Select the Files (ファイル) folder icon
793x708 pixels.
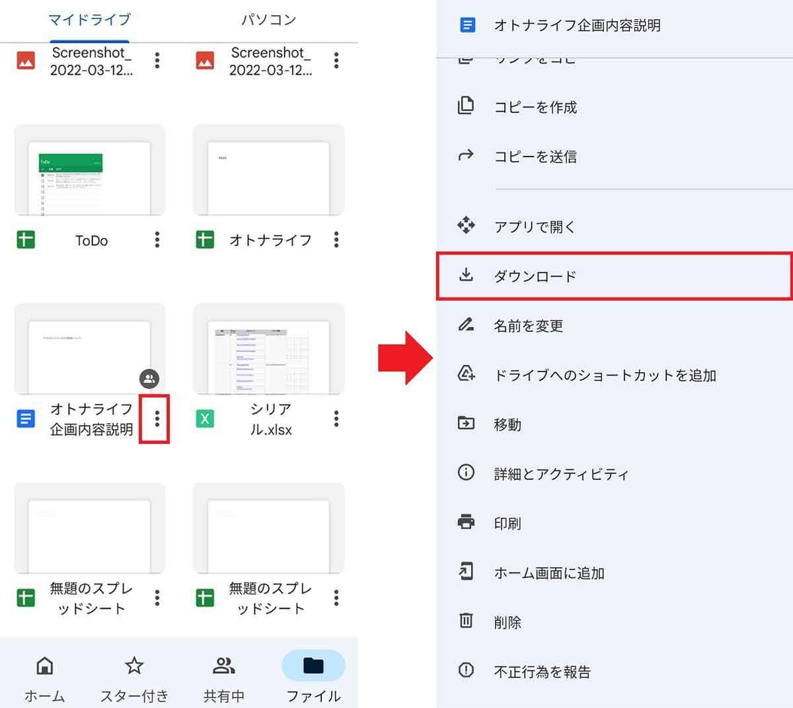[313, 666]
